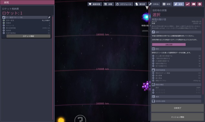Toggle the 星図 starmap button
The height and width of the screenshot is (122, 205).
point(179,4)
